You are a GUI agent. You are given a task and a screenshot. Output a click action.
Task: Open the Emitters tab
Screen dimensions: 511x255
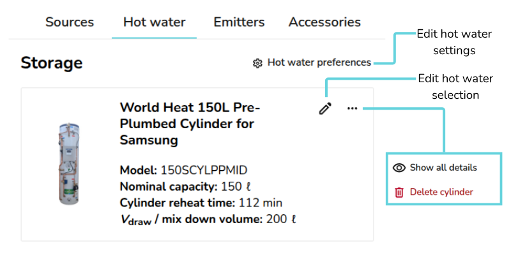click(x=239, y=22)
